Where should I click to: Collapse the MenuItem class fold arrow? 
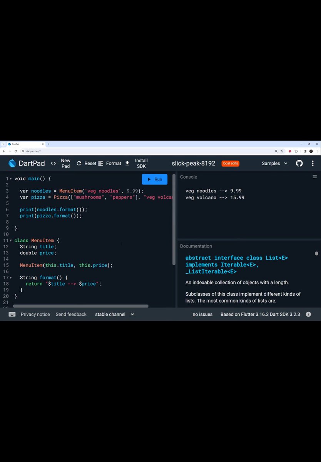pyautogui.click(x=11, y=240)
